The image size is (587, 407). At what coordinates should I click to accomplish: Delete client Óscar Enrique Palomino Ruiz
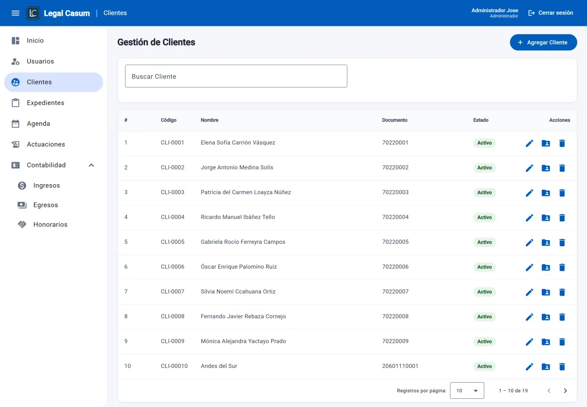pos(562,268)
